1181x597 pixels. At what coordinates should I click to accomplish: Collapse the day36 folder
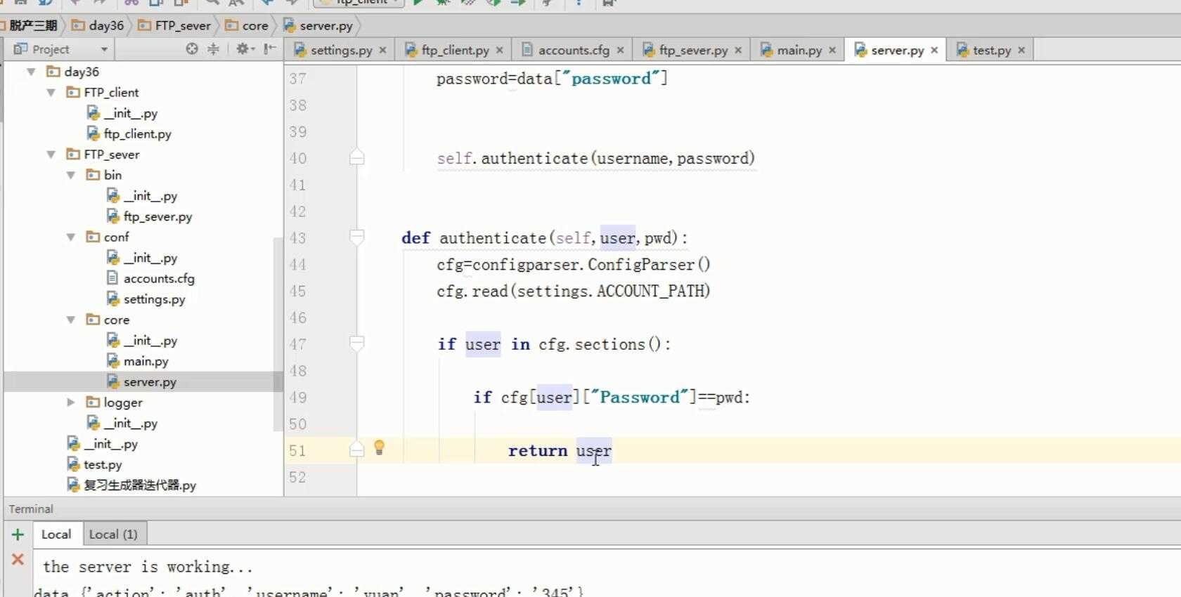(31, 72)
